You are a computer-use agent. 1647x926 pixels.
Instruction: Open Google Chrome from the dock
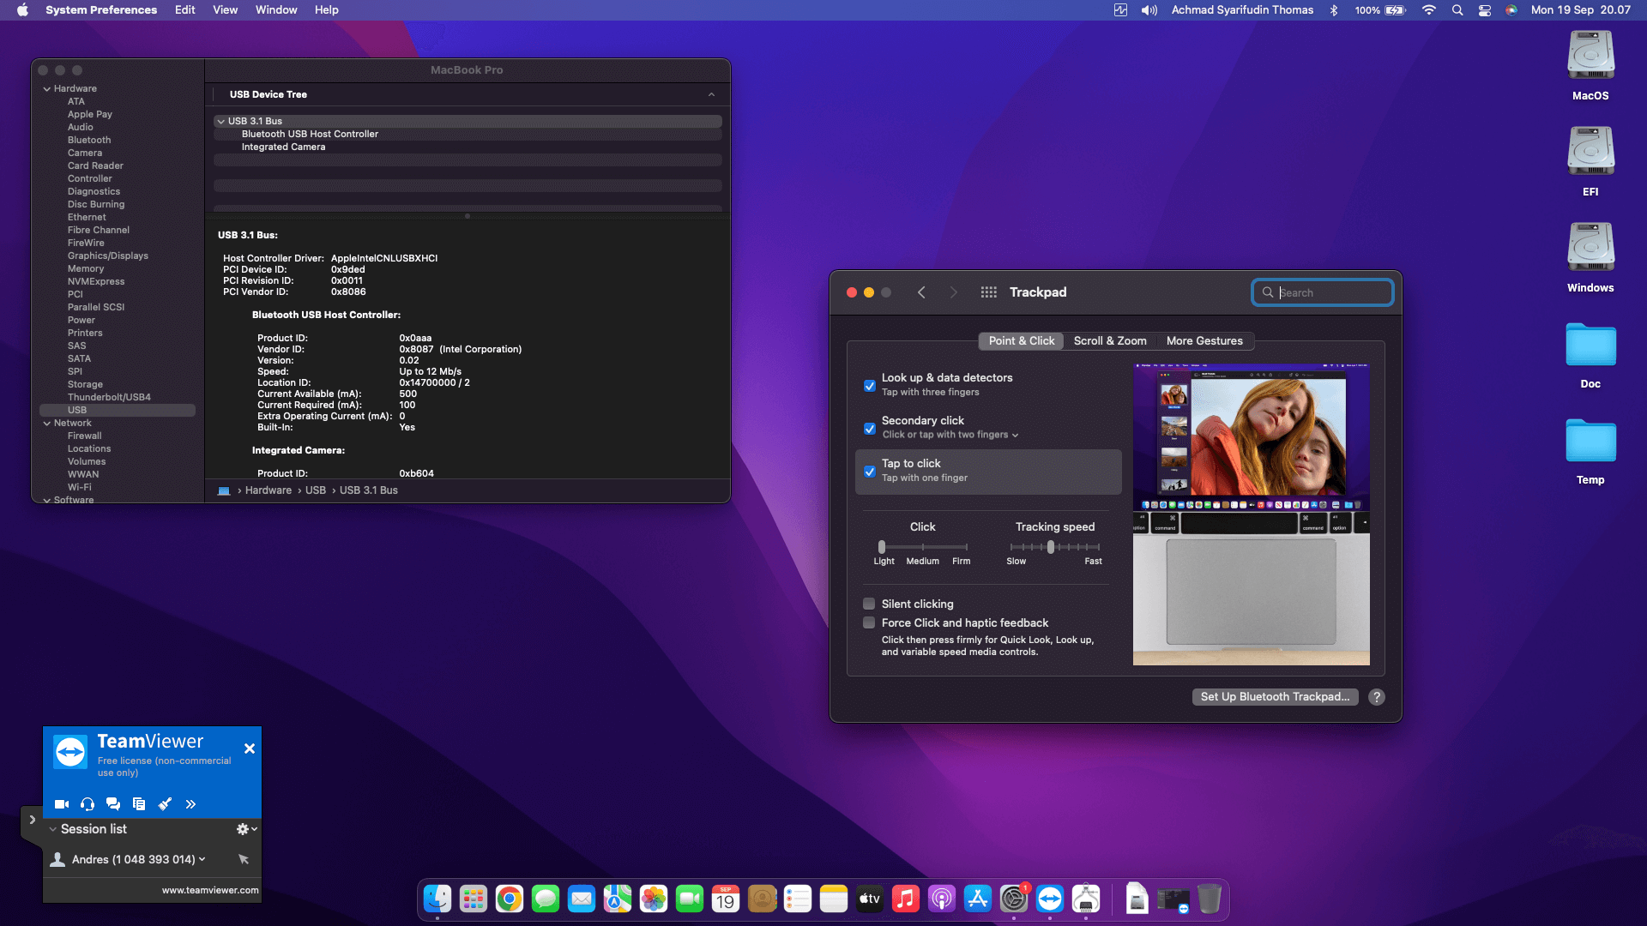pos(510,899)
